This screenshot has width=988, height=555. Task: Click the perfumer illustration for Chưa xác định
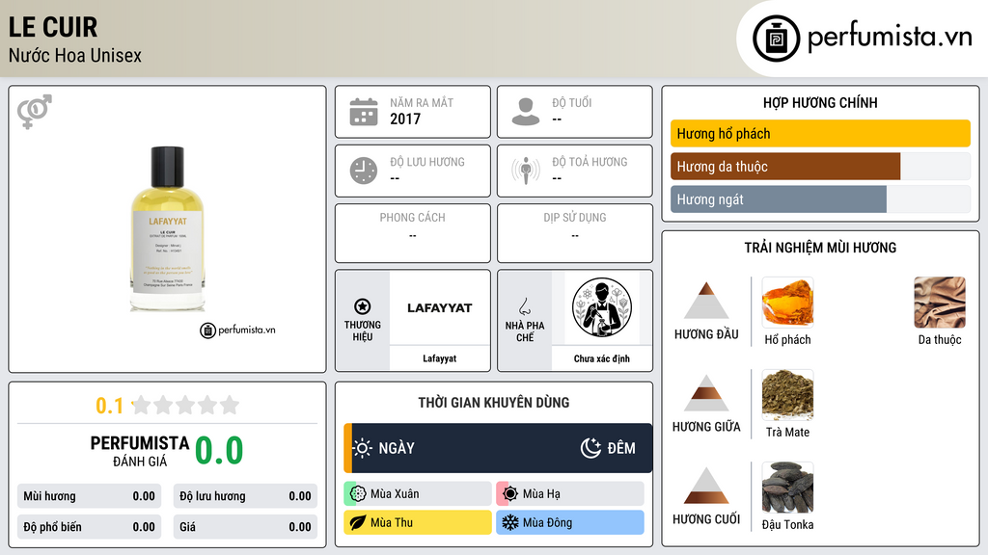pos(602,307)
